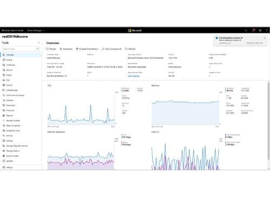270x202 pixels.
Task: Open the notifications bell in top bar
Action: tap(253, 30)
